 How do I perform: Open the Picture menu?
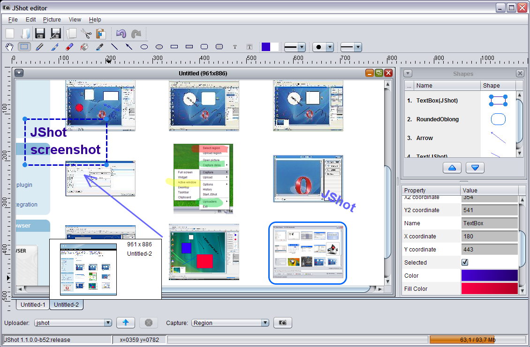(x=52, y=20)
